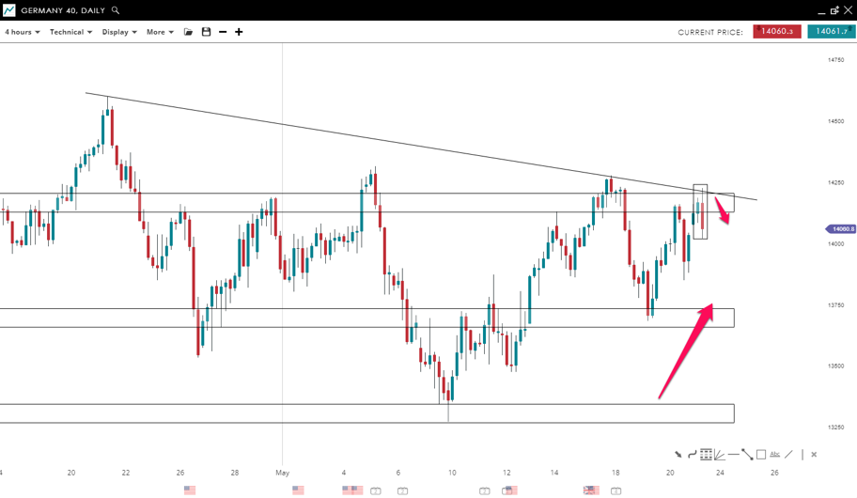This screenshot has width=857, height=498.
Task: Click the red sell price 14060.3
Action: (777, 32)
